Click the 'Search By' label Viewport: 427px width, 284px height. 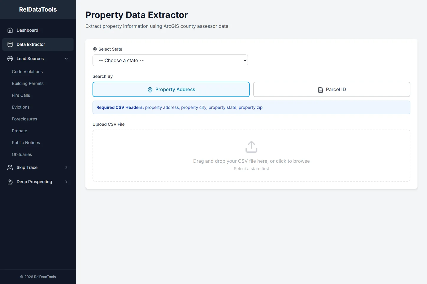tap(103, 76)
